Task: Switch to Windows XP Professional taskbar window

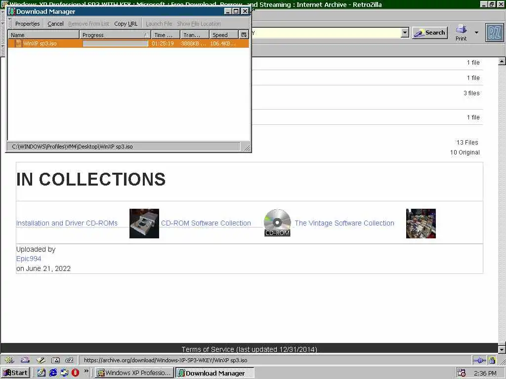Action: pos(134,373)
